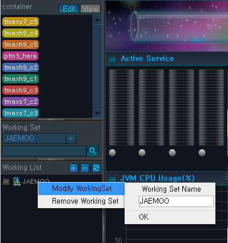Collapse the JAEMOO tree node

click(6, 181)
